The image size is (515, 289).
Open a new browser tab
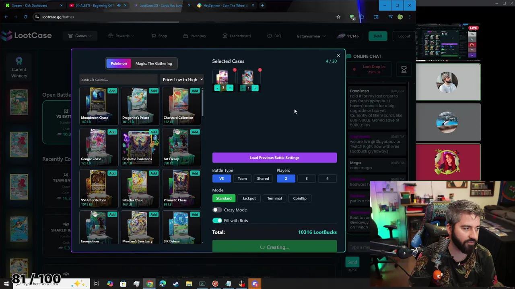click(x=262, y=6)
